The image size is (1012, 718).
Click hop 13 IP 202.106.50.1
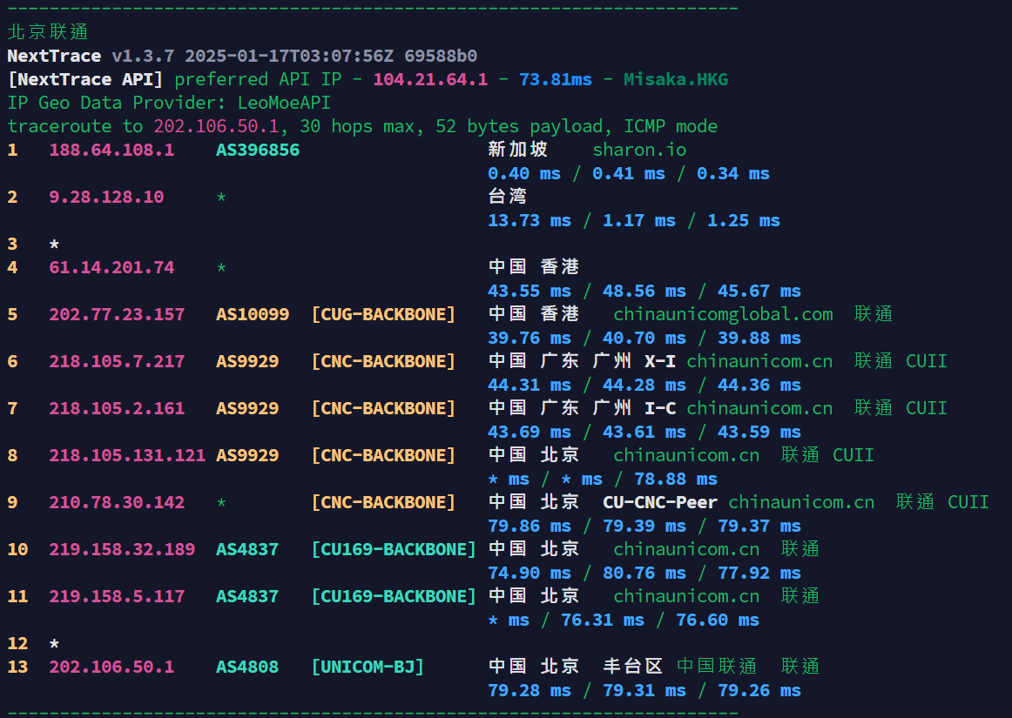(111, 667)
